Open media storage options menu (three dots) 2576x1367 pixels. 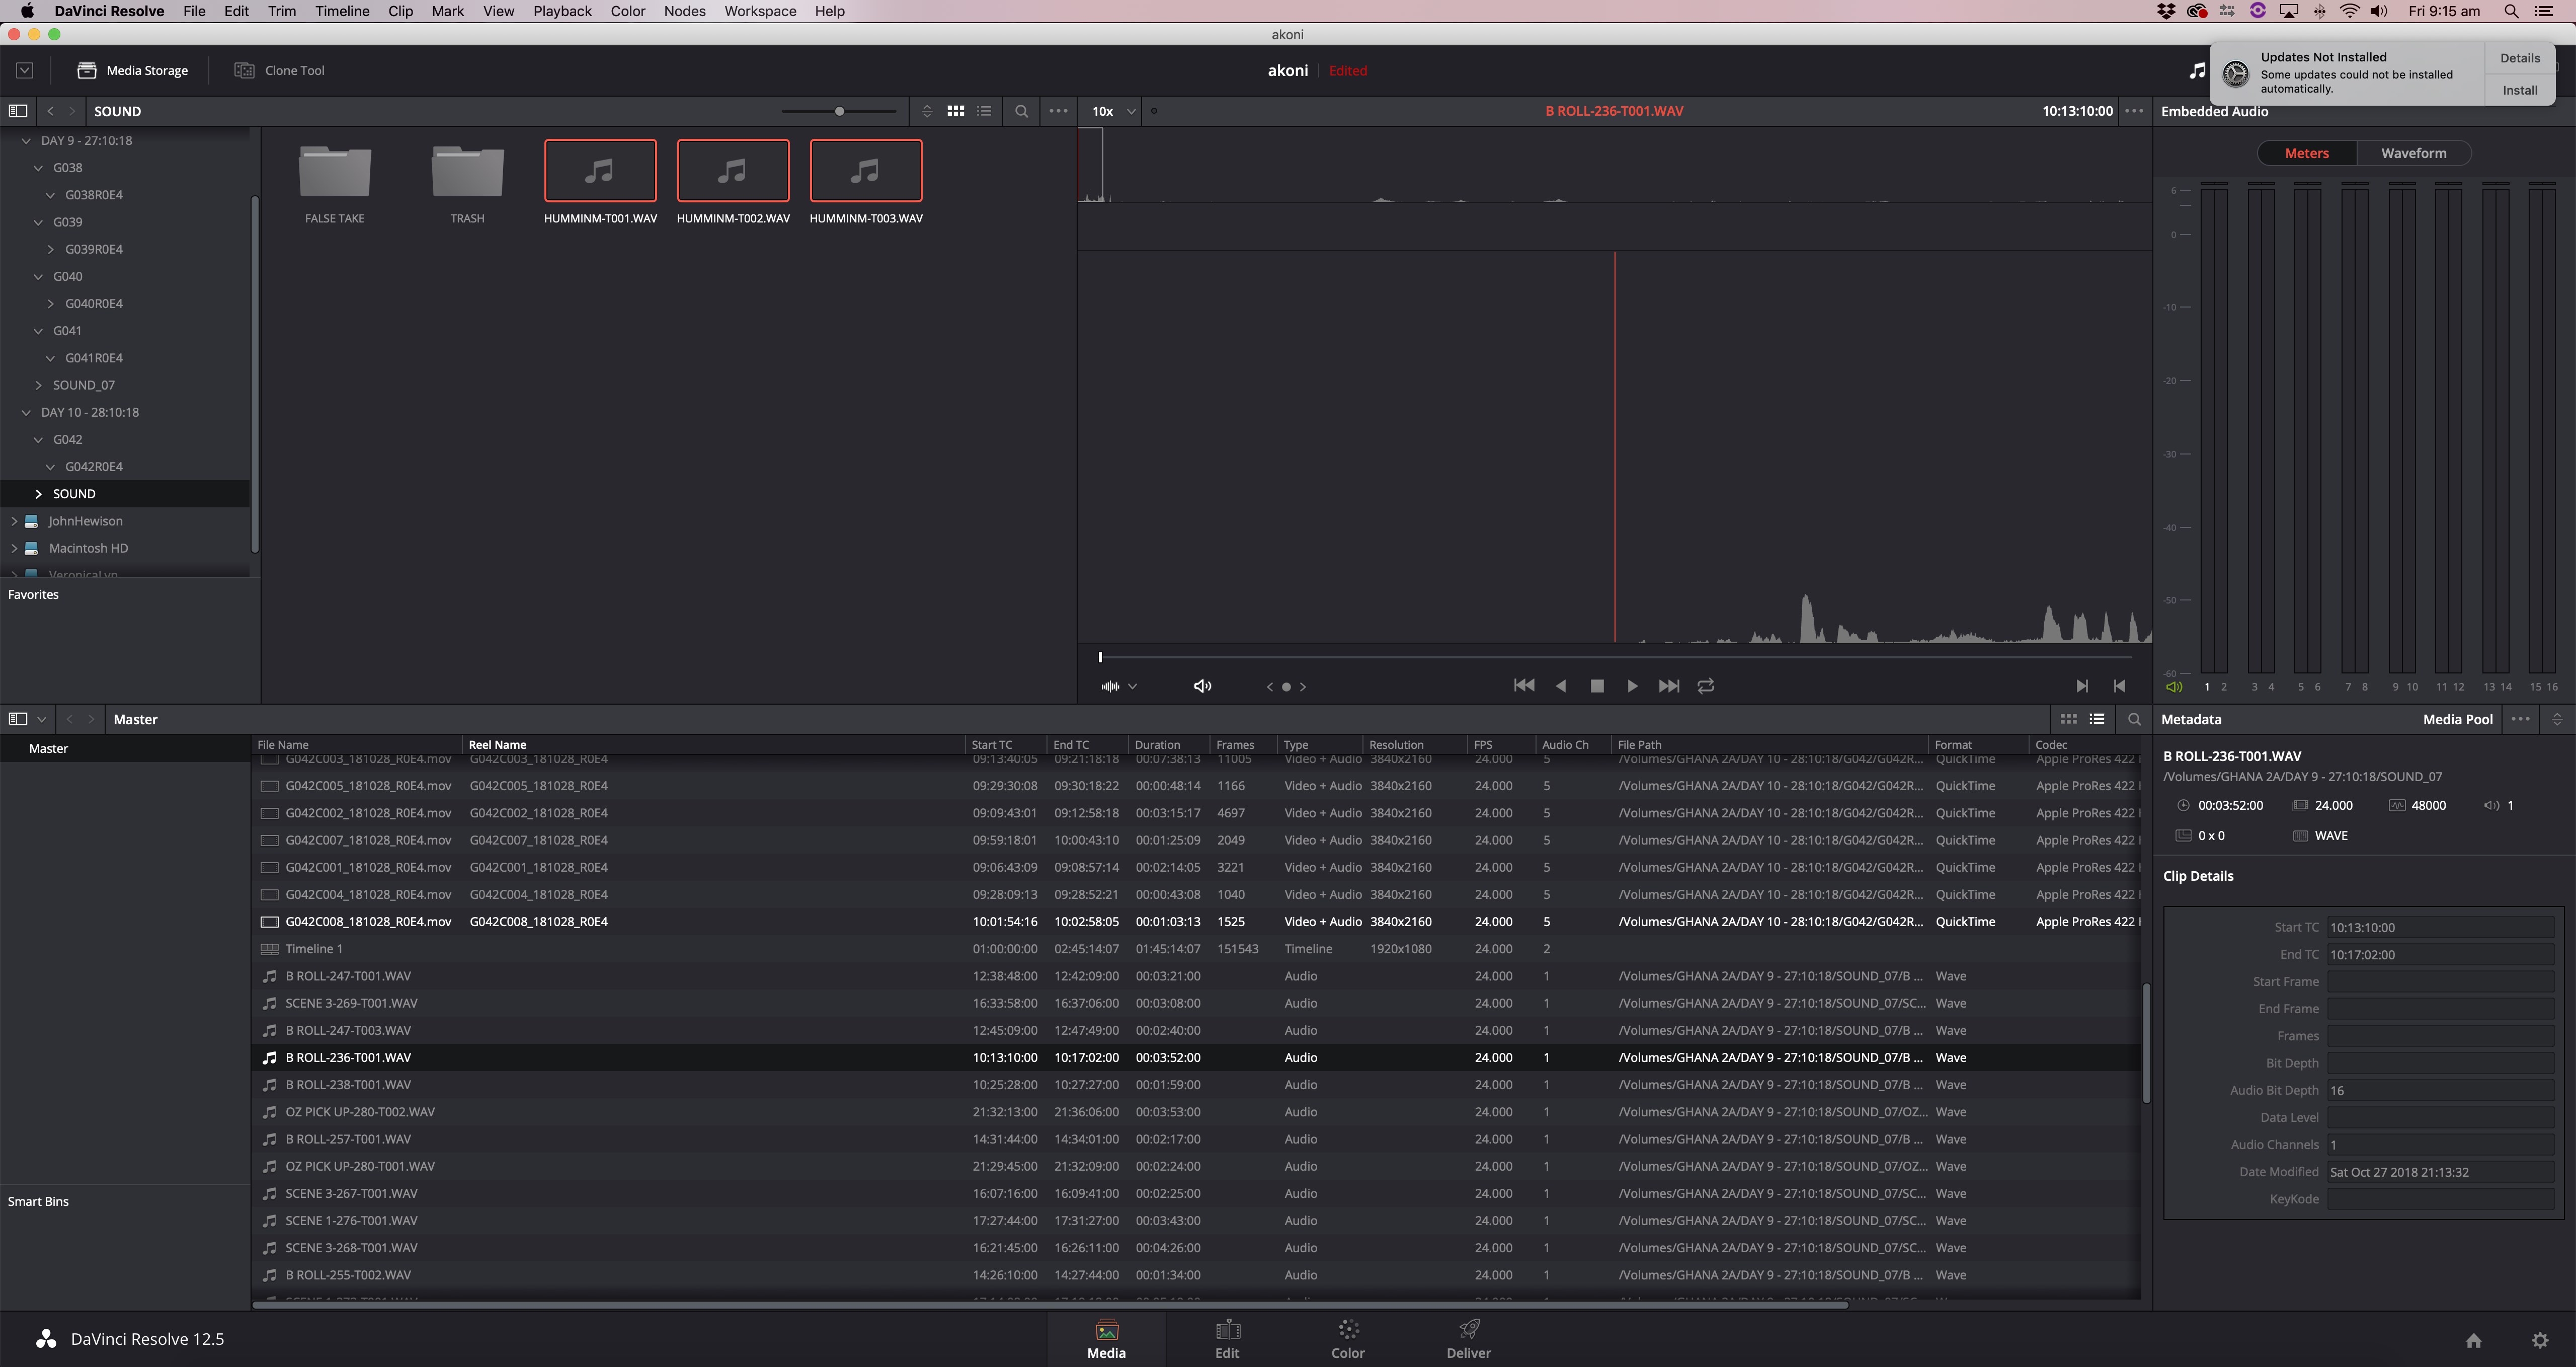pyautogui.click(x=1058, y=111)
